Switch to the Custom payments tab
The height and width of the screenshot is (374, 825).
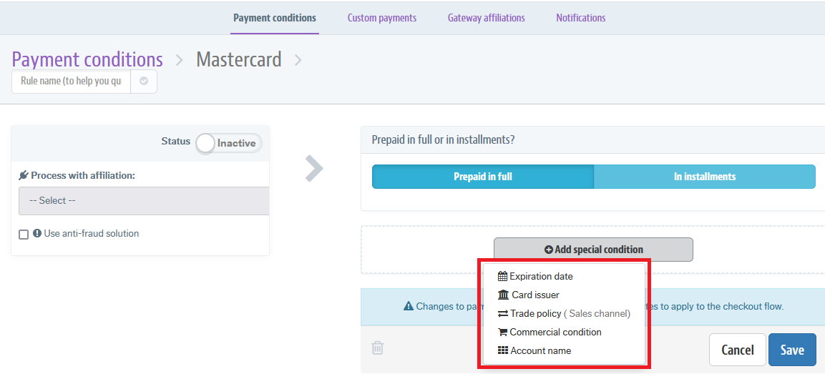[x=382, y=18]
